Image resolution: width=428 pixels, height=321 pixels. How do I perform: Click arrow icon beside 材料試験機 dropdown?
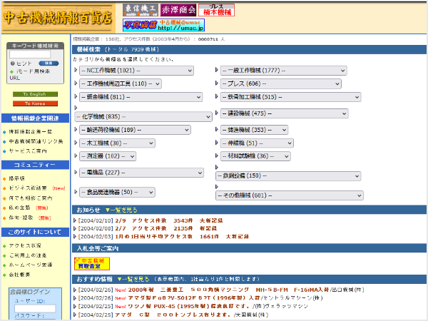coord(217,156)
